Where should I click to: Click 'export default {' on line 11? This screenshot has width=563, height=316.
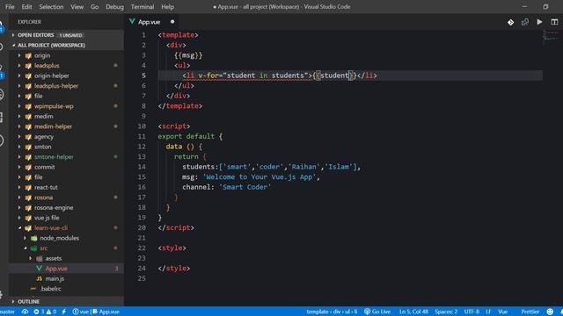click(190, 137)
